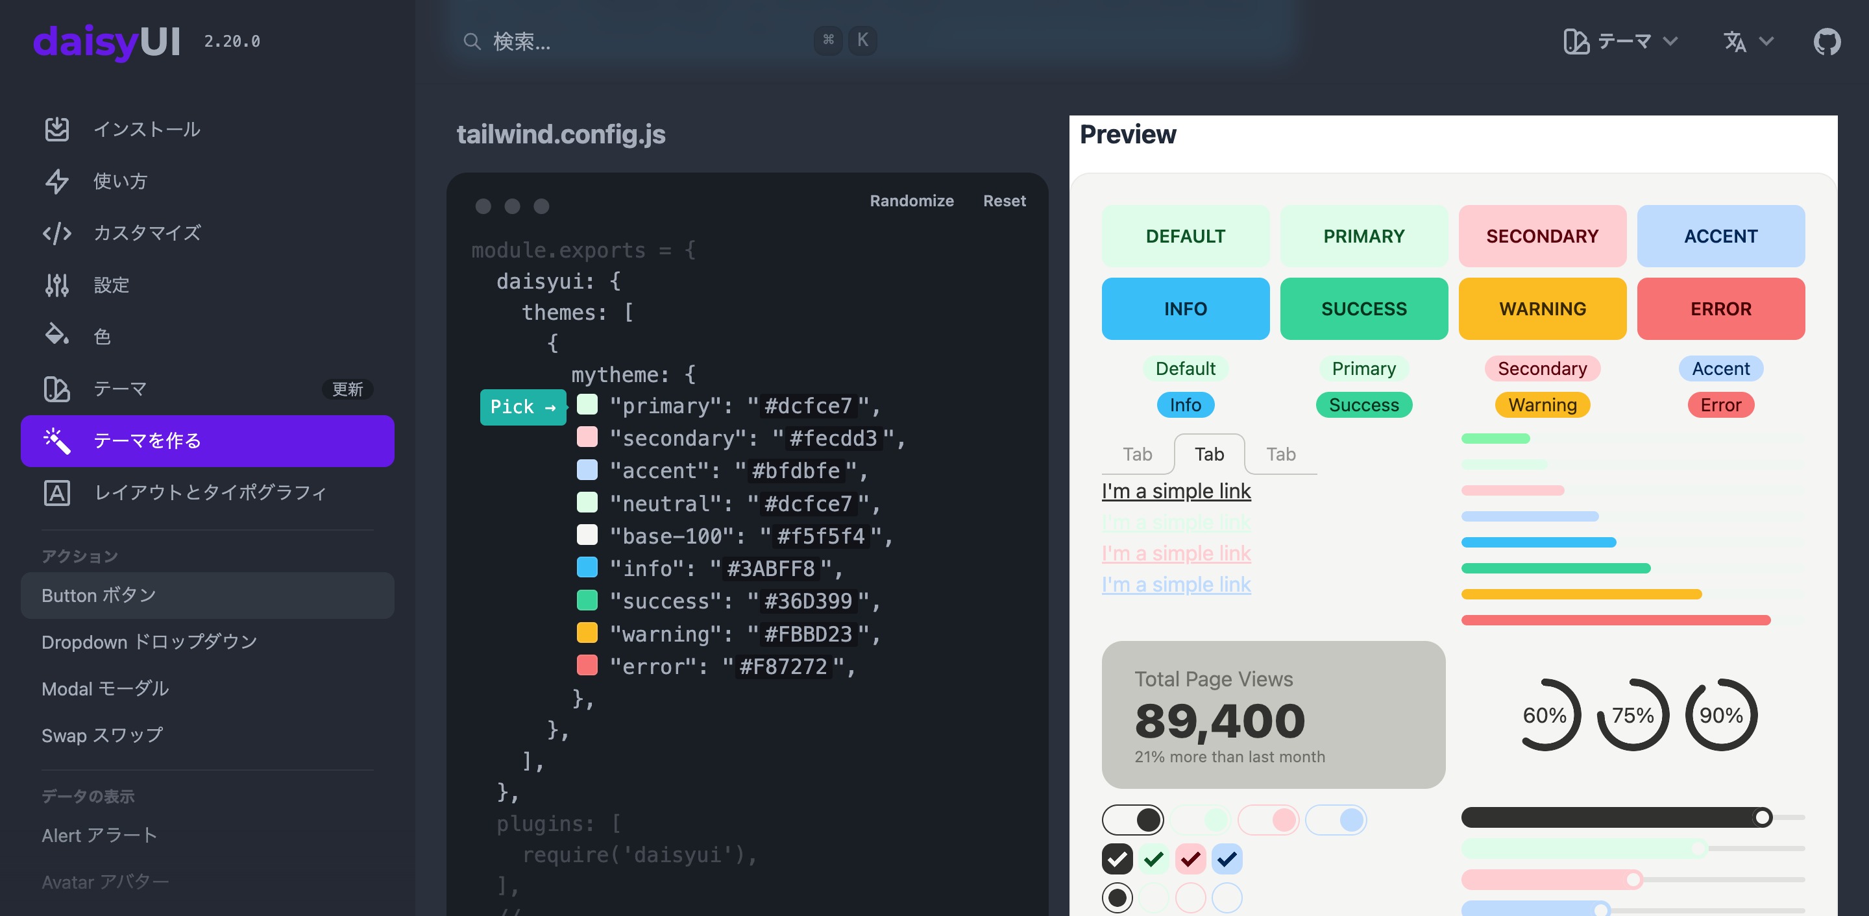Image resolution: width=1869 pixels, height=916 pixels.
Task: Click the DEFAULT preview button
Action: coord(1186,236)
